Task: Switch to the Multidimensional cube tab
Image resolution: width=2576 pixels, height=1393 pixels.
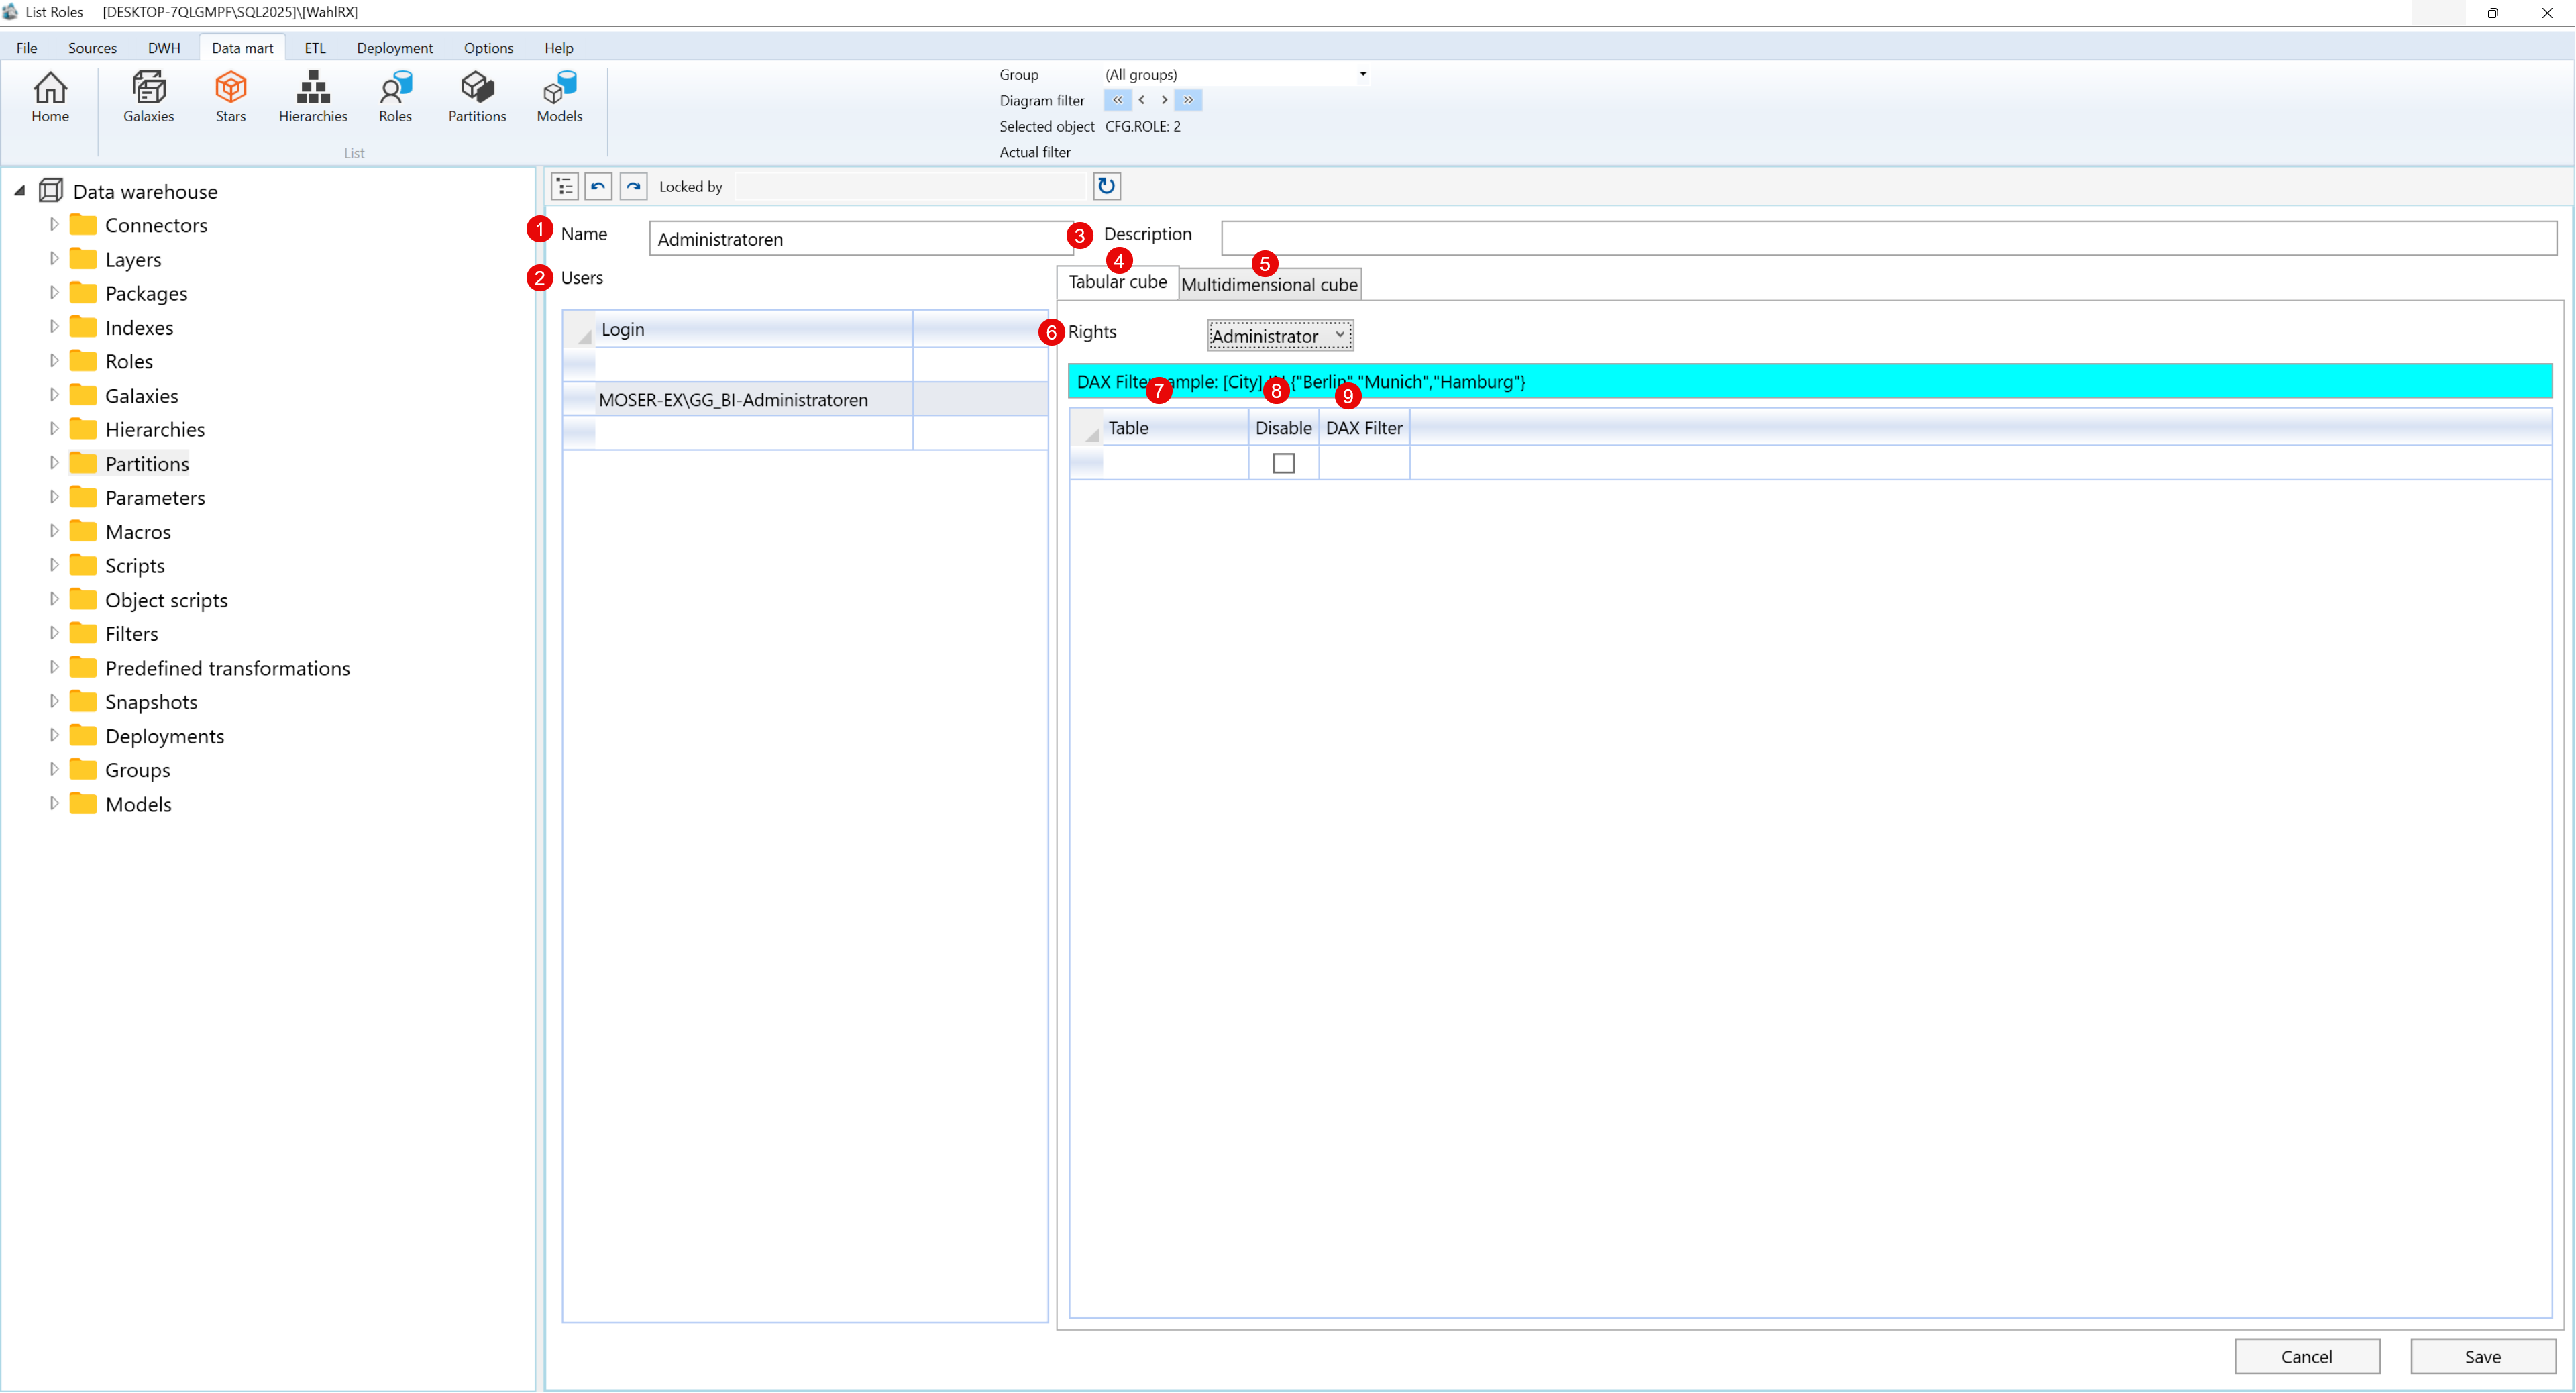Action: (x=1268, y=285)
